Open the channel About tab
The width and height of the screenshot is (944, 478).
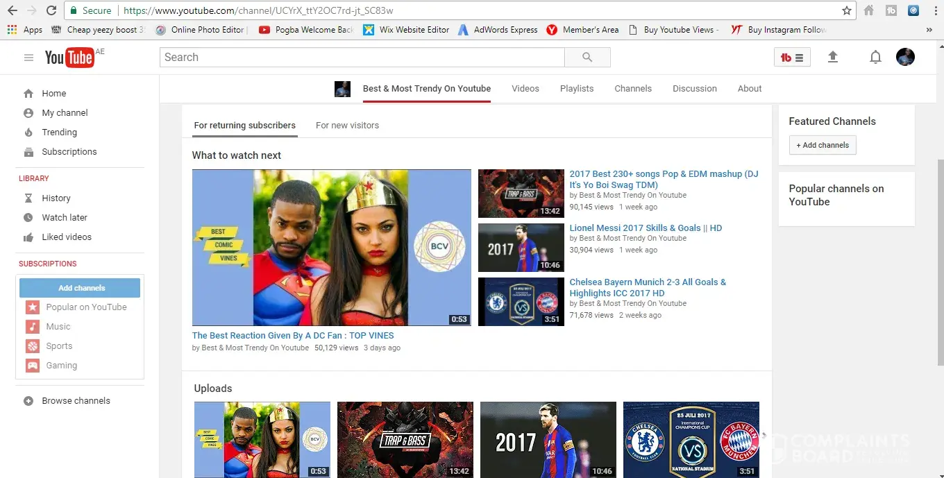pyautogui.click(x=749, y=89)
